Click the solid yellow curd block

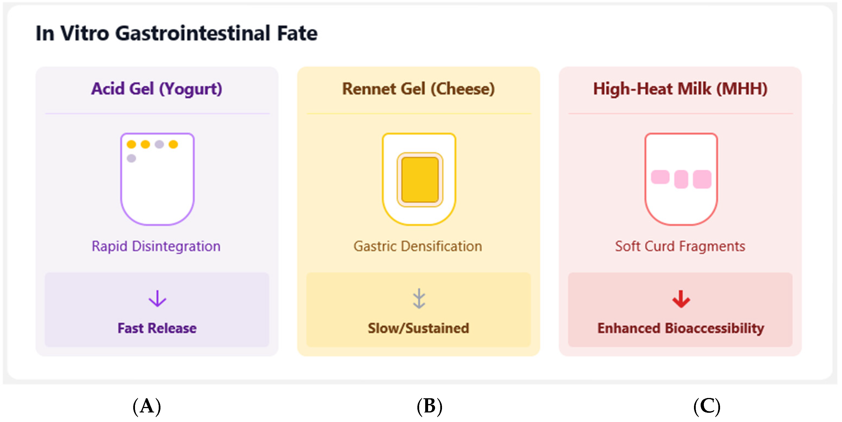(420, 179)
